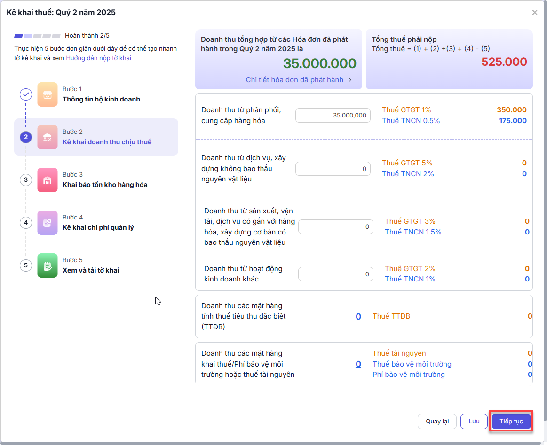547x445 pixels.
Task: Expand Chi tiết hóa đơn đã phát hành
Action: click(299, 80)
